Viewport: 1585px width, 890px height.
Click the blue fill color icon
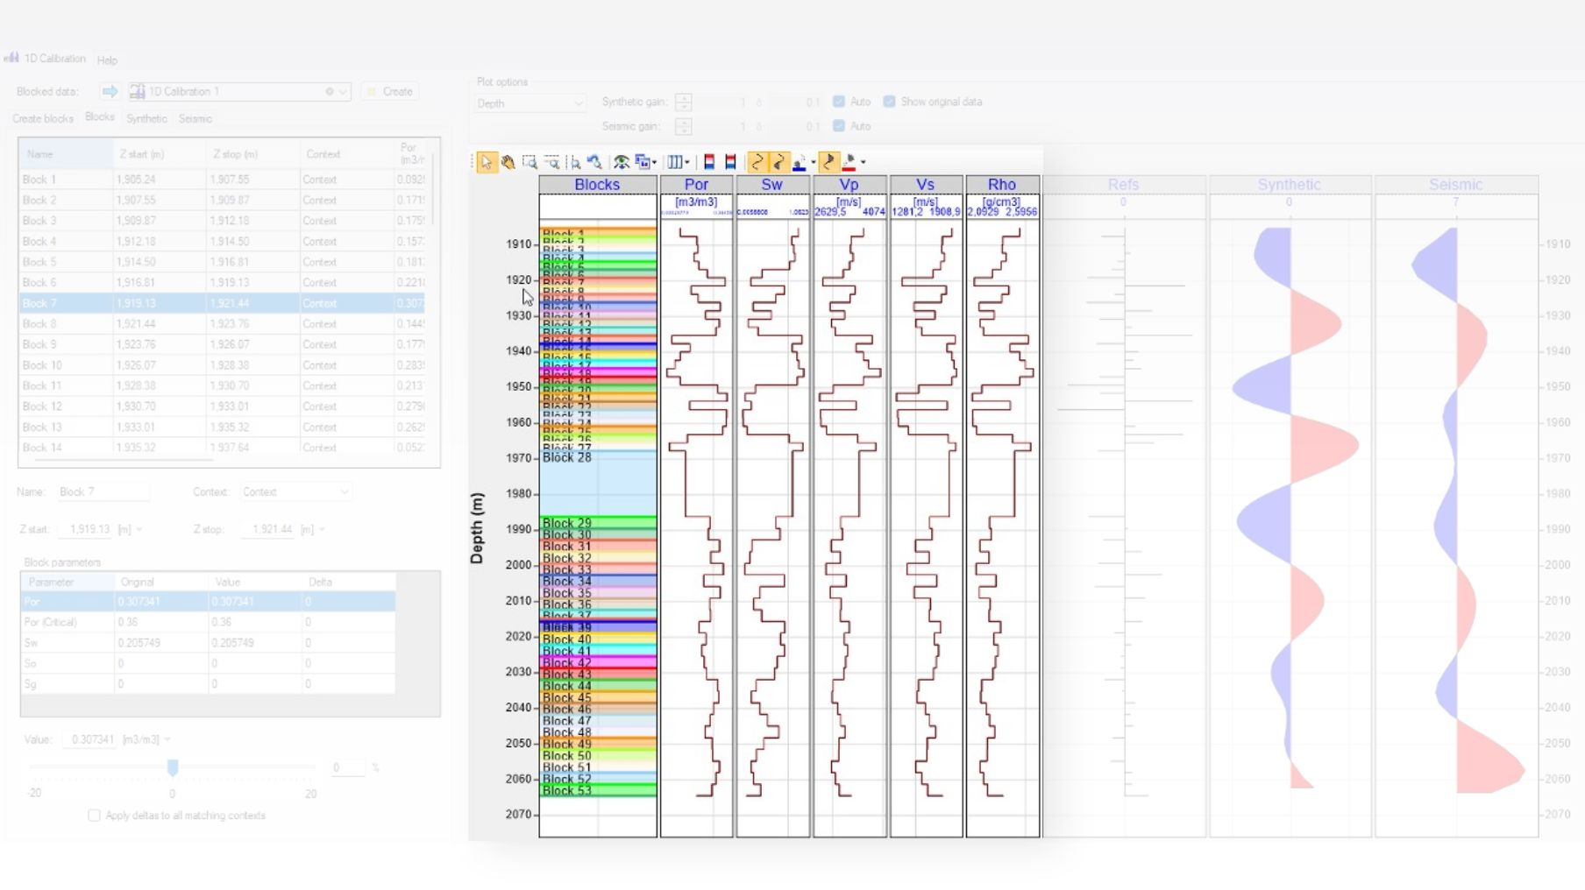coord(799,162)
